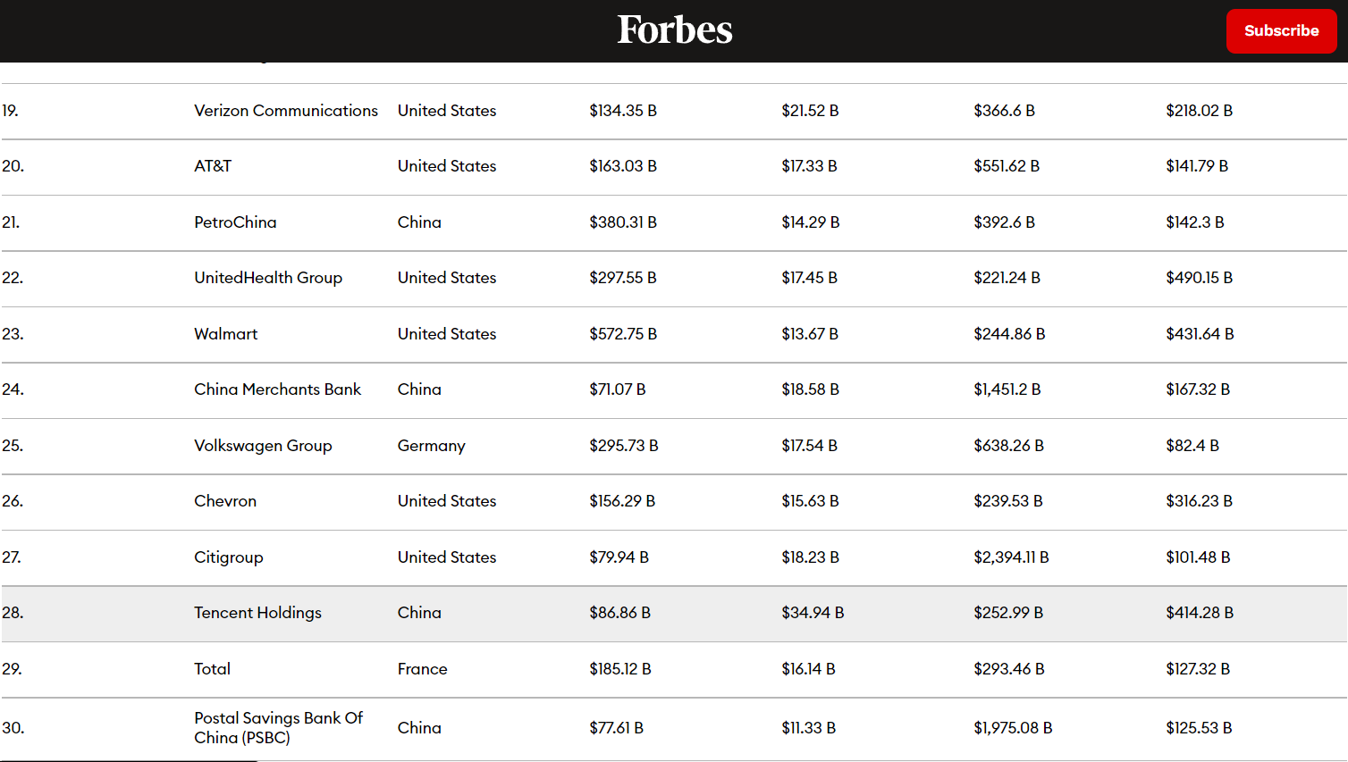This screenshot has height=762, width=1348.
Task: Open the PetroChina listing
Action: tap(235, 222)
